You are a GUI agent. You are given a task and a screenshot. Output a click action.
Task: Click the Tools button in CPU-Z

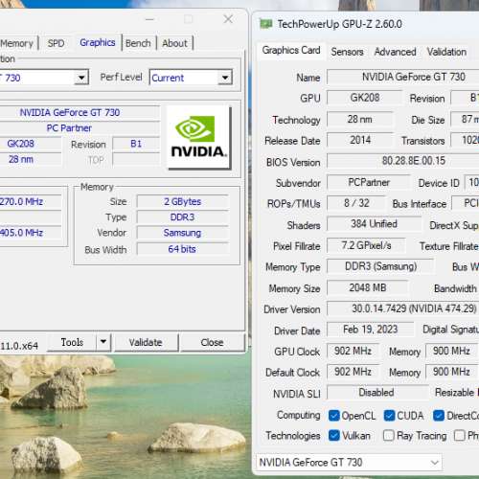click(72, 342)
